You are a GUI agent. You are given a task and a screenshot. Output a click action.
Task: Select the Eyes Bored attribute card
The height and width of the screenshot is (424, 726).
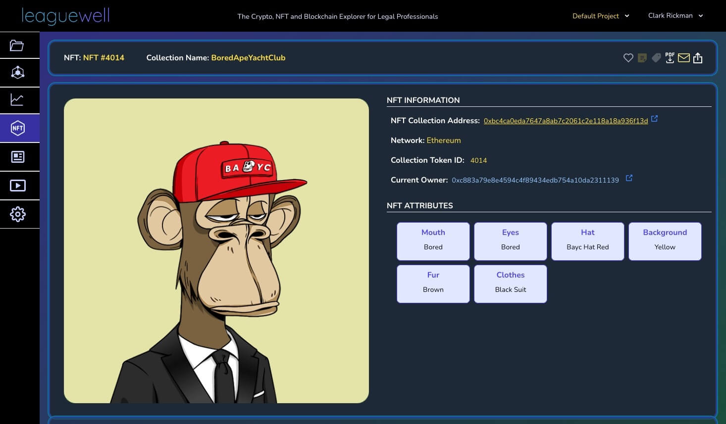[x=511, y=241]
